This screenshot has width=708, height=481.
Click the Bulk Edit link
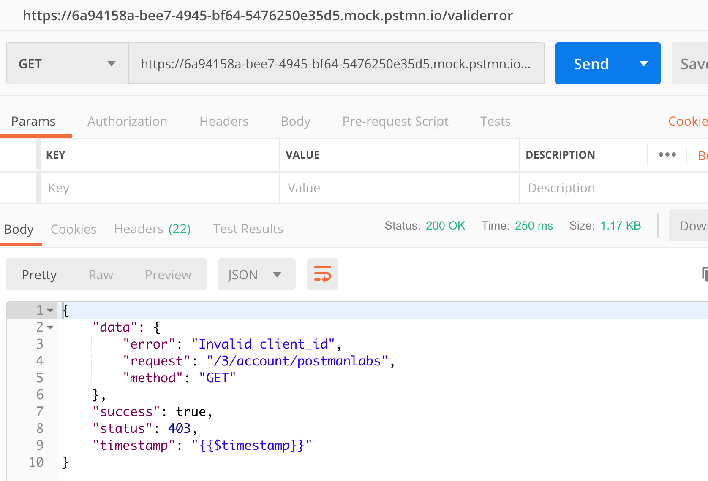703,155
